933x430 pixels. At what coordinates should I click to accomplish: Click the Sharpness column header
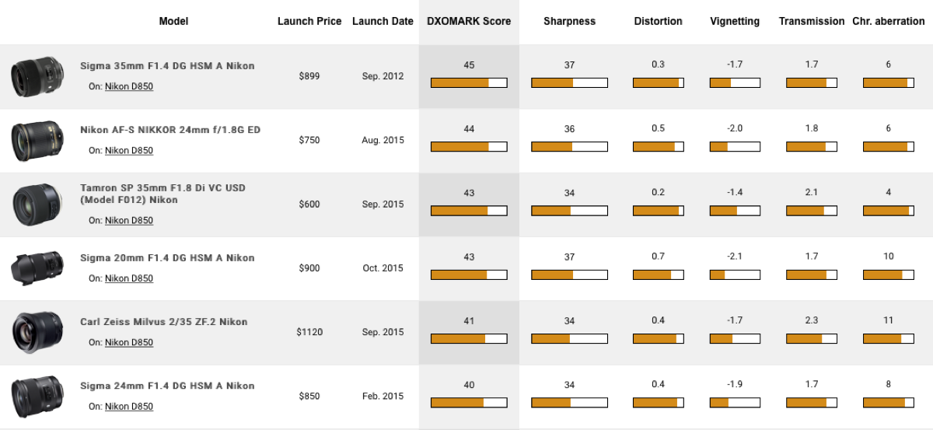[569, 22]
